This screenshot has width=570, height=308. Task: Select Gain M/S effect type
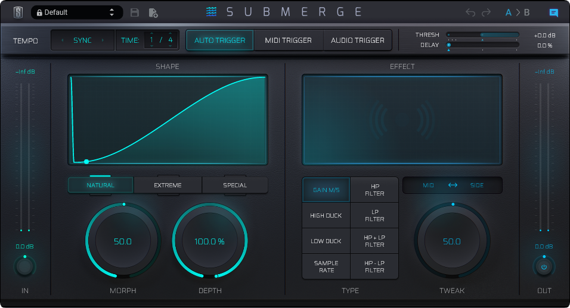[x=326, y=190]
